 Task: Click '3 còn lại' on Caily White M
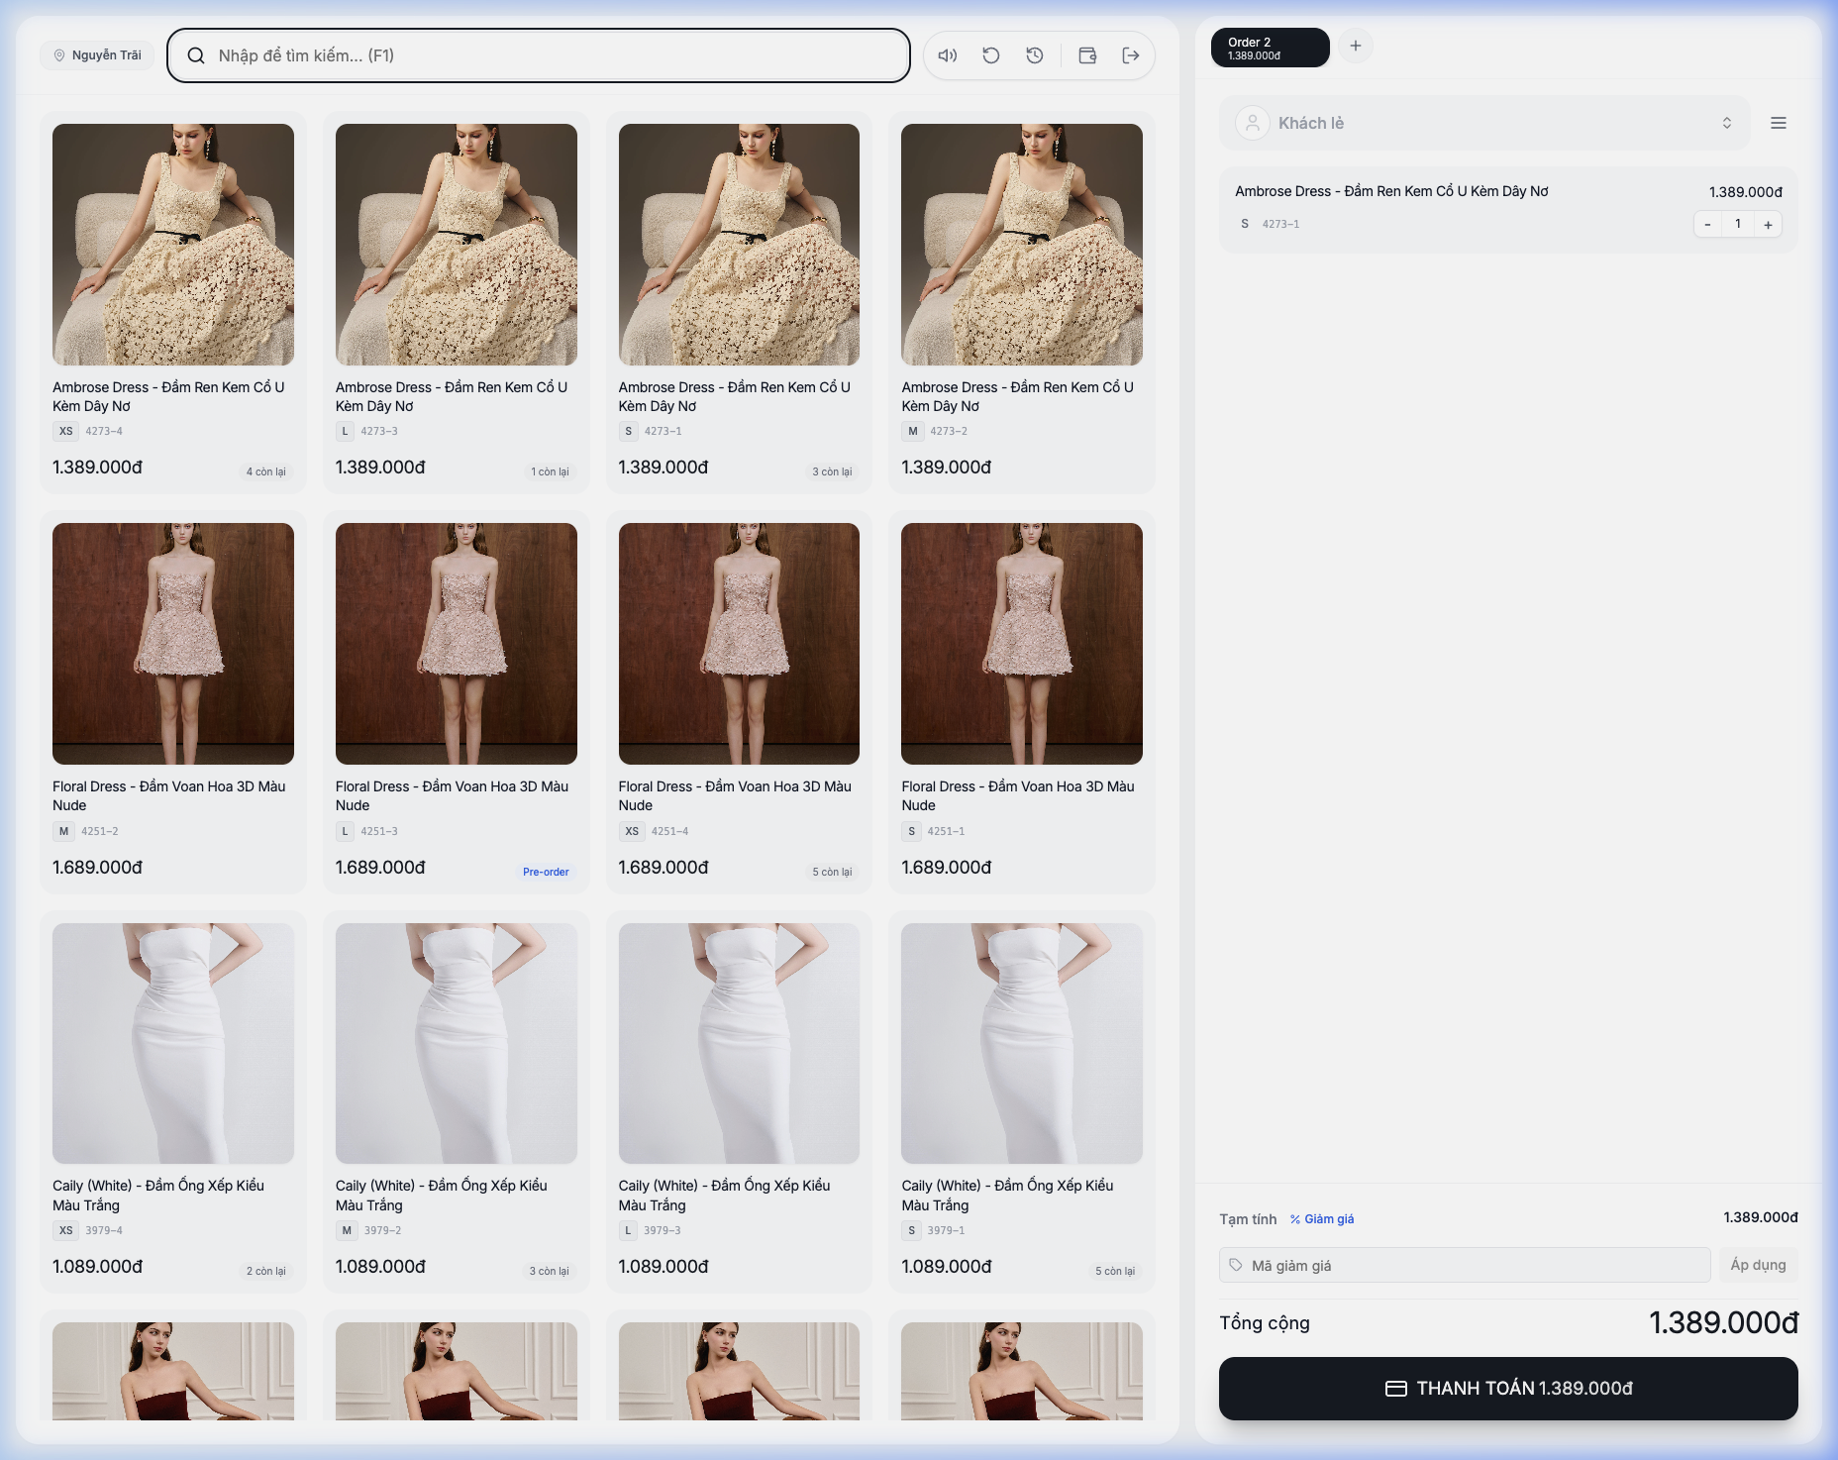[x=549, y=1271]
